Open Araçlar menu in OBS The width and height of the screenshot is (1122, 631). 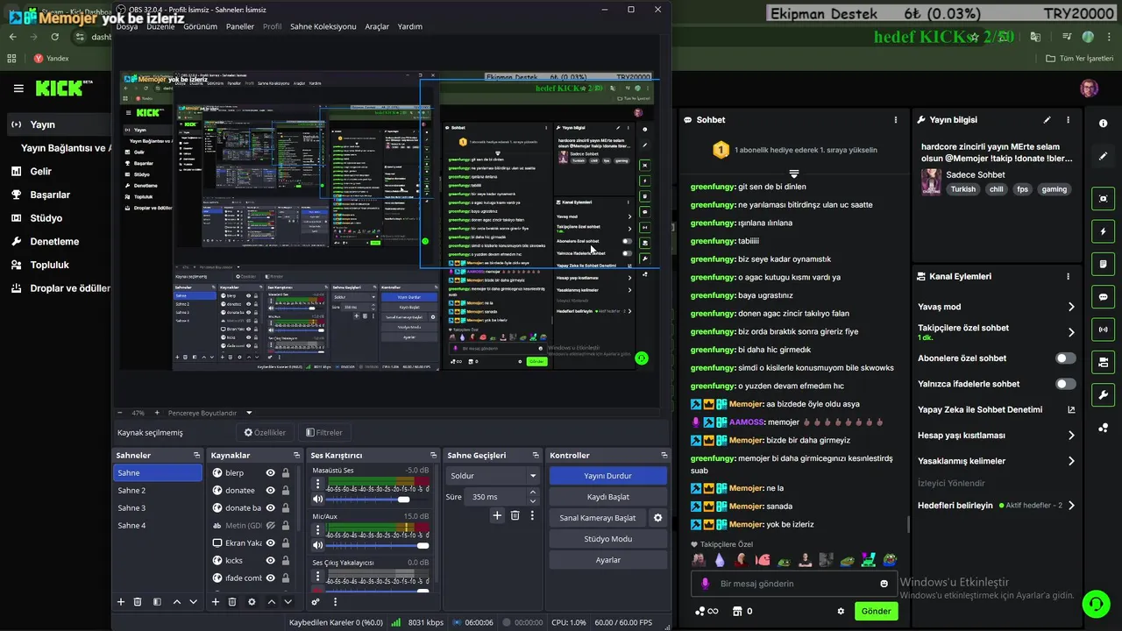(x=377, y=26)
